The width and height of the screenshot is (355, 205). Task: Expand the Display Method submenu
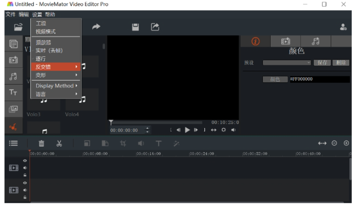pyautogui.click(x=56, y=86)
